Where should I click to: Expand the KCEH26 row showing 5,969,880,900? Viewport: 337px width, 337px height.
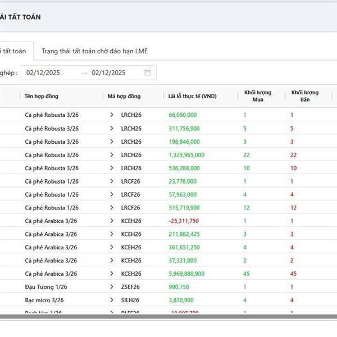(x=112, y=274)
